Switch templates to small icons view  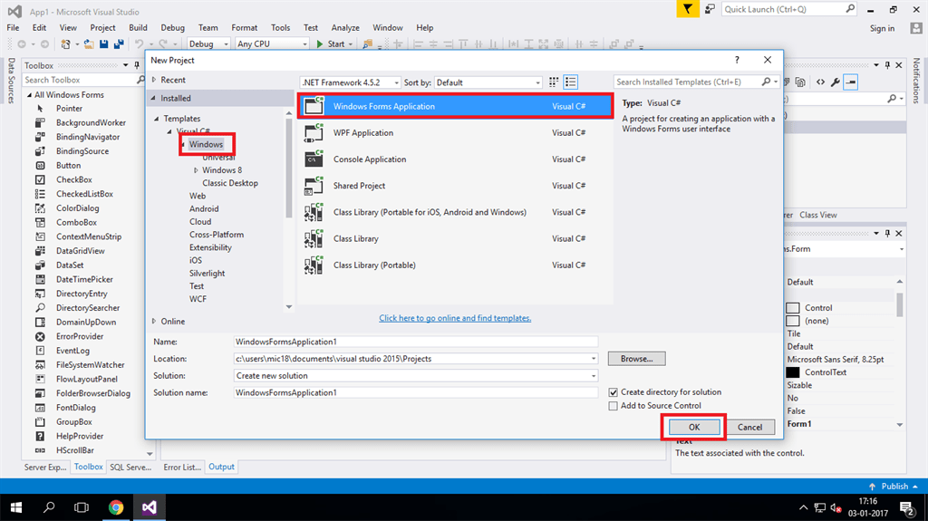pyautogui.click(x=554, y=82)
